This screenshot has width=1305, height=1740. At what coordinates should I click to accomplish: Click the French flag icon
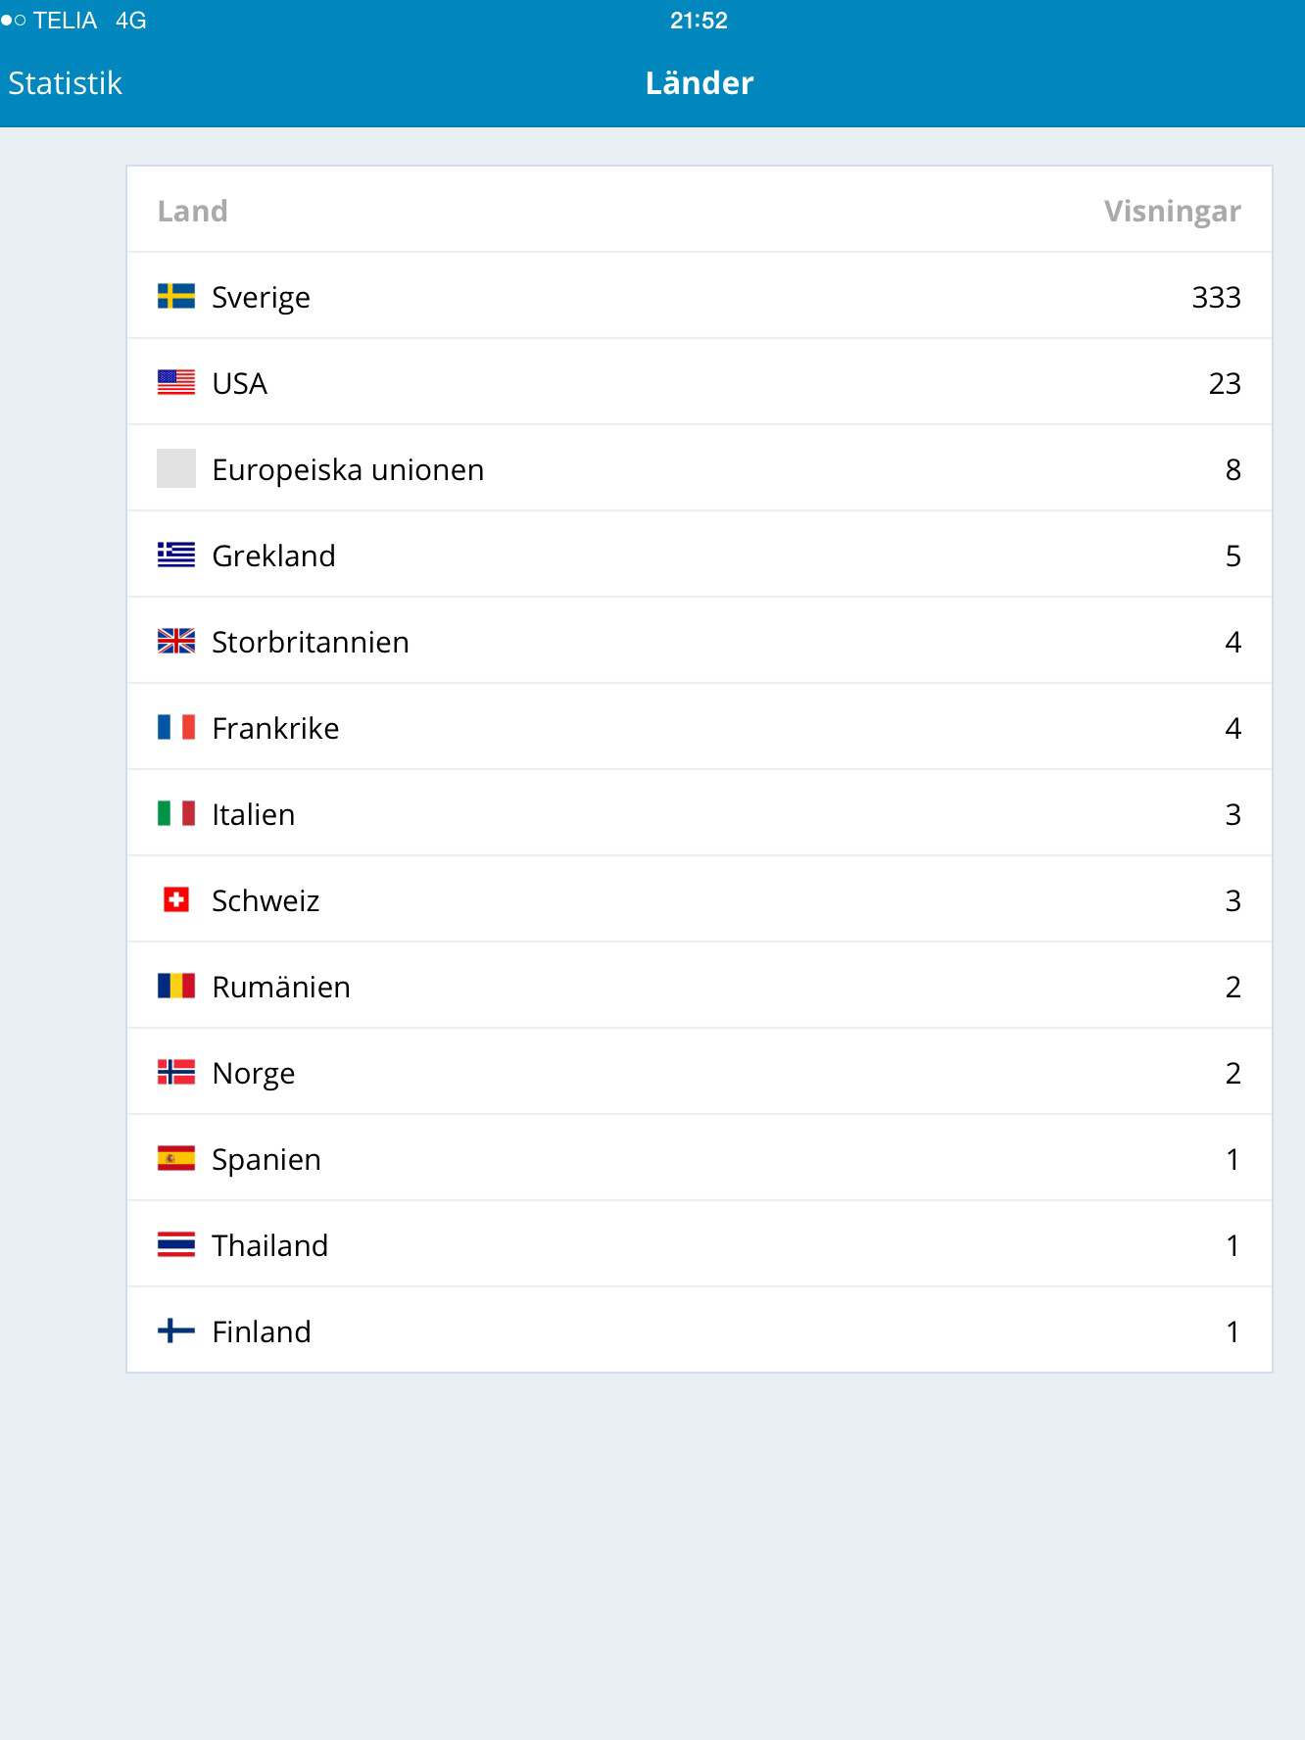pyautogui.click(x=176, y=727)
